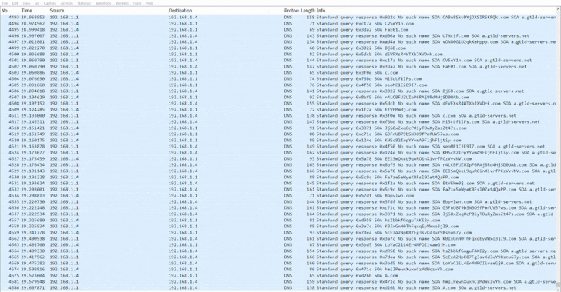Sort by the Length column header
561x292 pixels.
click(307, 11)
